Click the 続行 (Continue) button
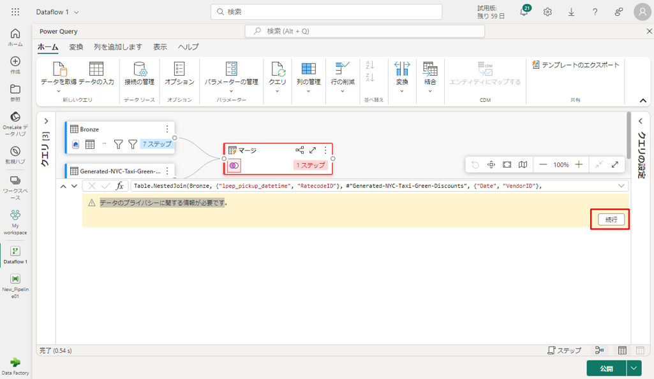Screen dimensions: 654x379 (611, 219)
